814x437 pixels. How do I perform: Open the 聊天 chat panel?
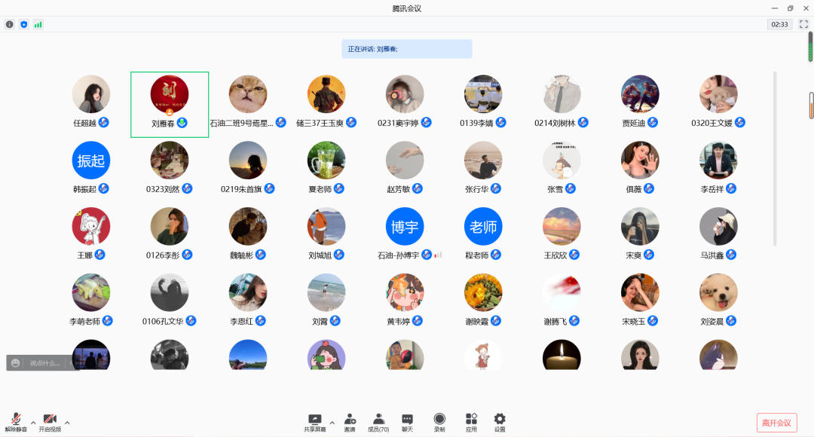click(x=407, y=422)
